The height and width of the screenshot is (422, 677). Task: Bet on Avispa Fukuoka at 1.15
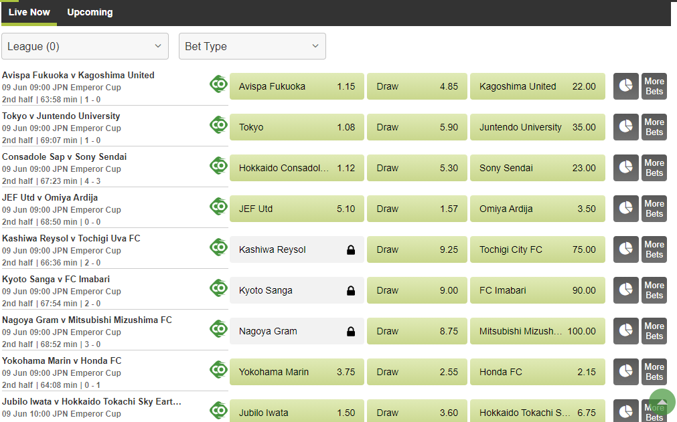point(297,86)
